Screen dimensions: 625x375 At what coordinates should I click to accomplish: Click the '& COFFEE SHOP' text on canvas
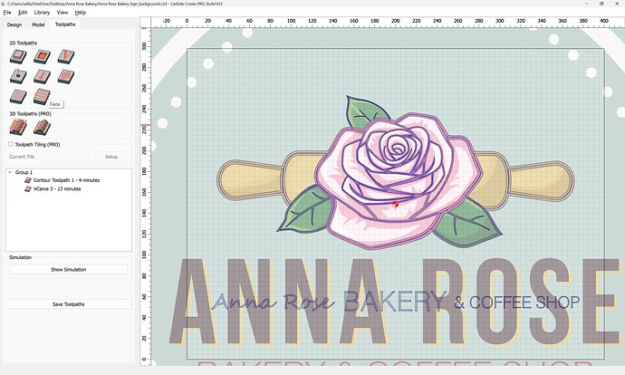click(x=517, y=303)
